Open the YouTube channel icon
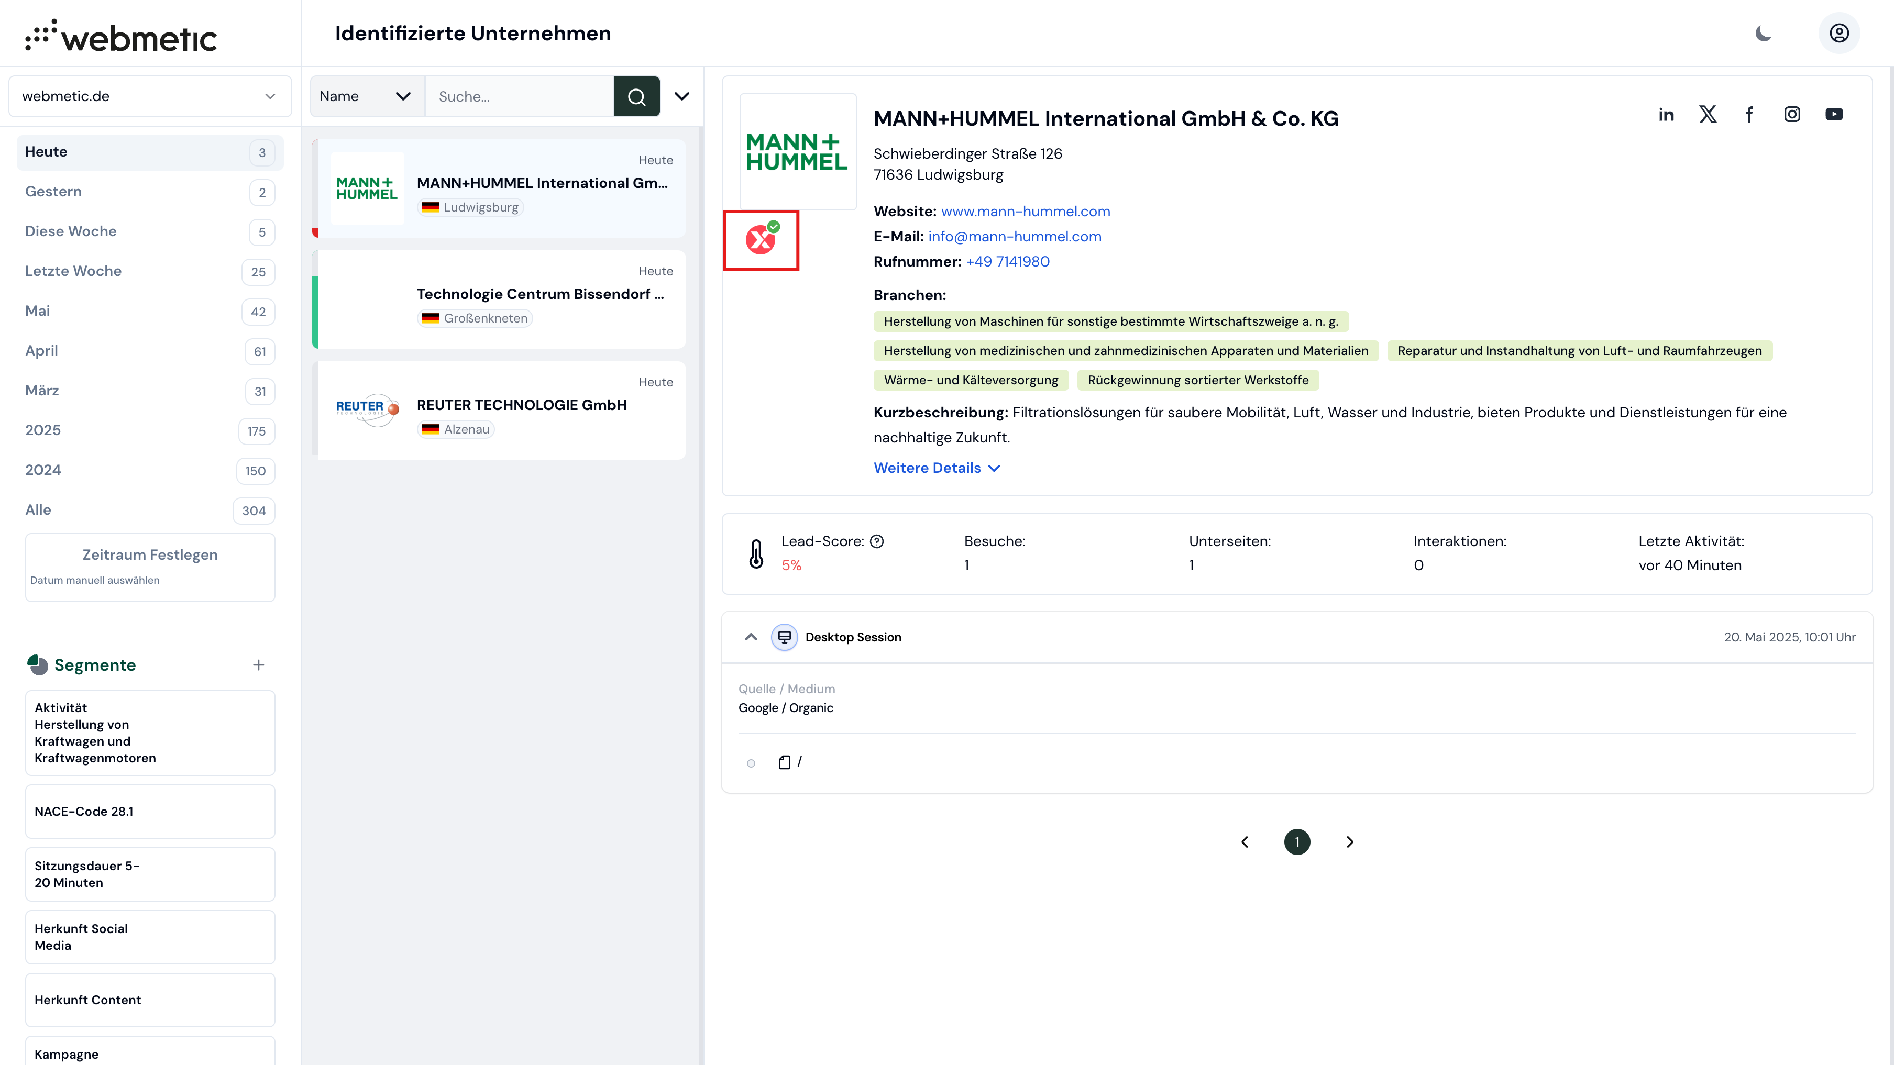This screenshot has width=1894, height=1065. click(x=1834, y=115)
